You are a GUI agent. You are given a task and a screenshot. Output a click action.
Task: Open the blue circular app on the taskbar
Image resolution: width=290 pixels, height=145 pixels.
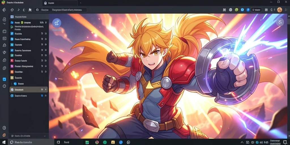121,142
